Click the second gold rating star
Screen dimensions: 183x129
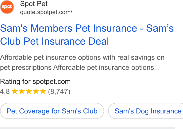pos(22,91)
